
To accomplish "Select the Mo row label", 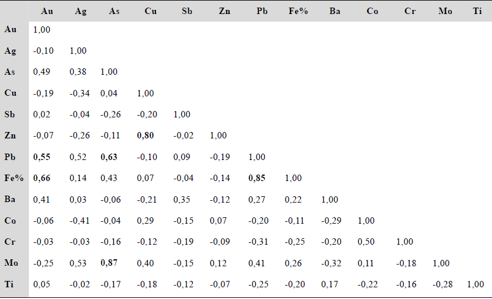I will point(11,263).
